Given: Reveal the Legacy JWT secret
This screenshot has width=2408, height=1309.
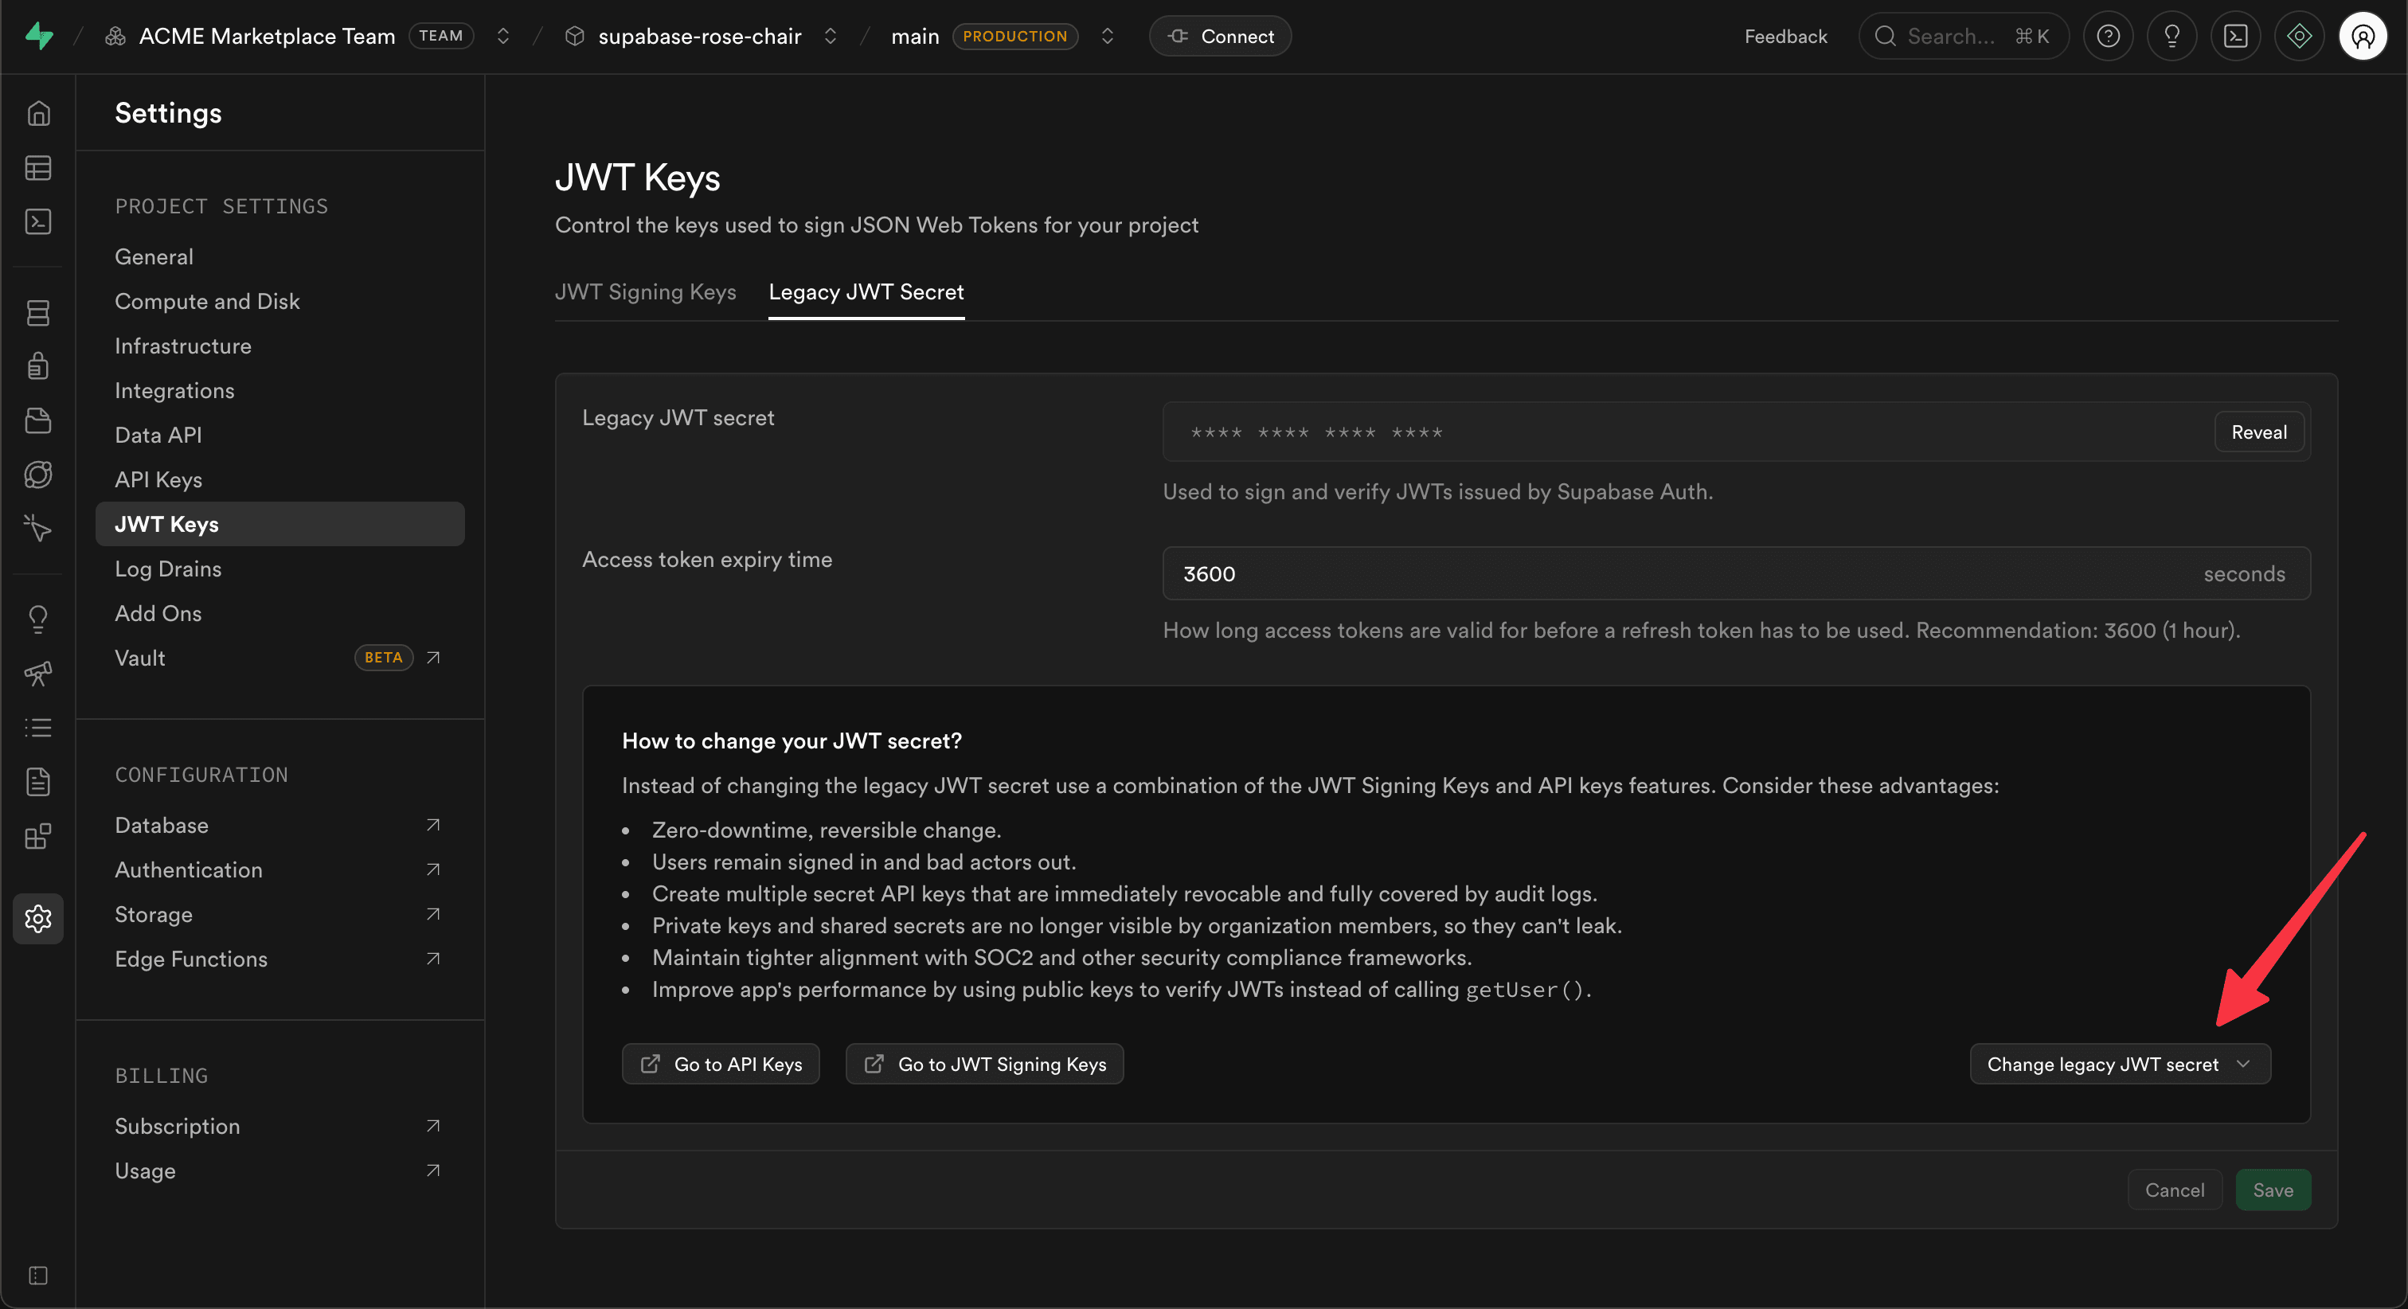Looking at the screenshot, I should (x=2258, y=431).
